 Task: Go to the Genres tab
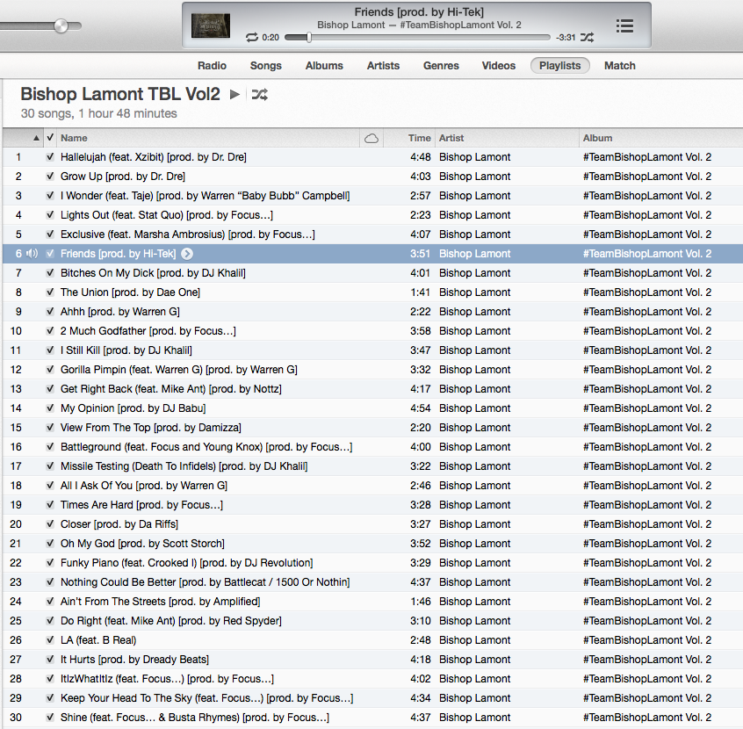[441, 66]
